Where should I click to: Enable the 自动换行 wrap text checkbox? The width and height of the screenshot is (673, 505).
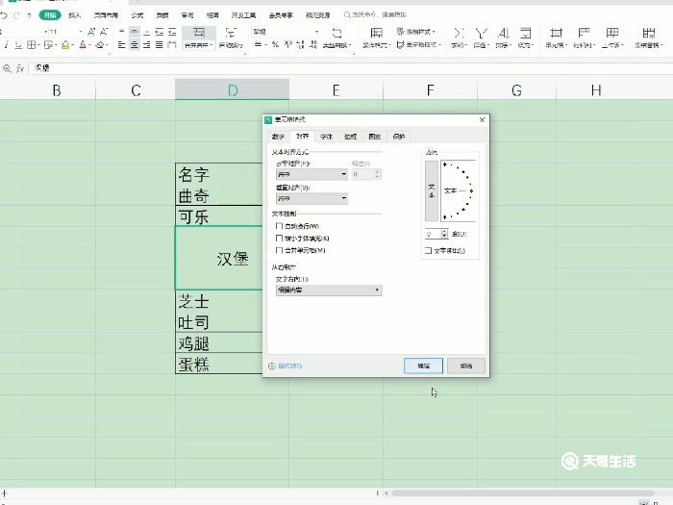tap(280, 226)
